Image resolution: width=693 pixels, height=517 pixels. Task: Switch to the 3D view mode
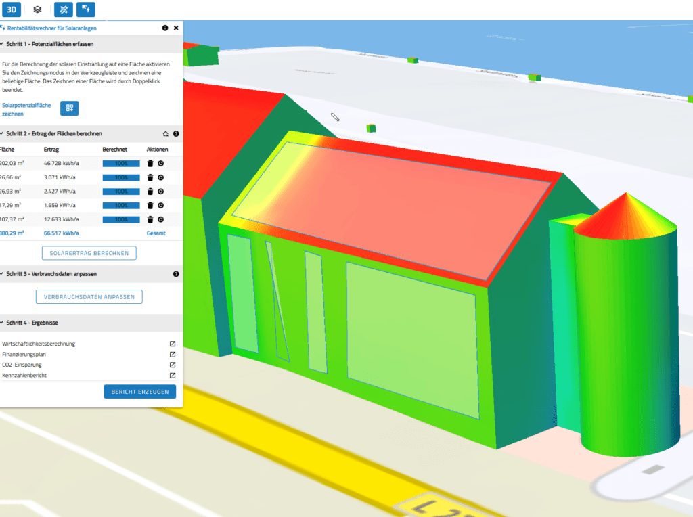[12, 9]
